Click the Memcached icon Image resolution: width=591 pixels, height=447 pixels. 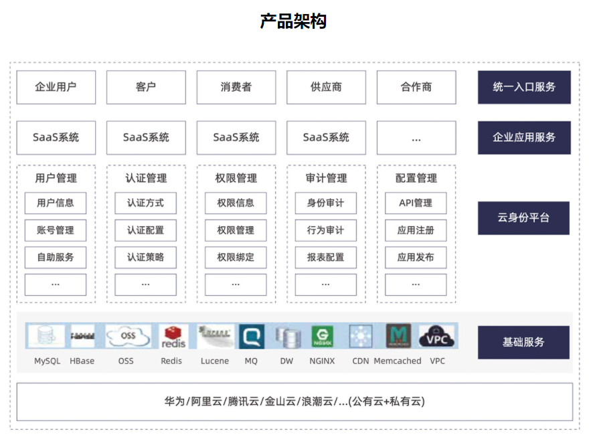pyautogui.click(x=397, y=335)
